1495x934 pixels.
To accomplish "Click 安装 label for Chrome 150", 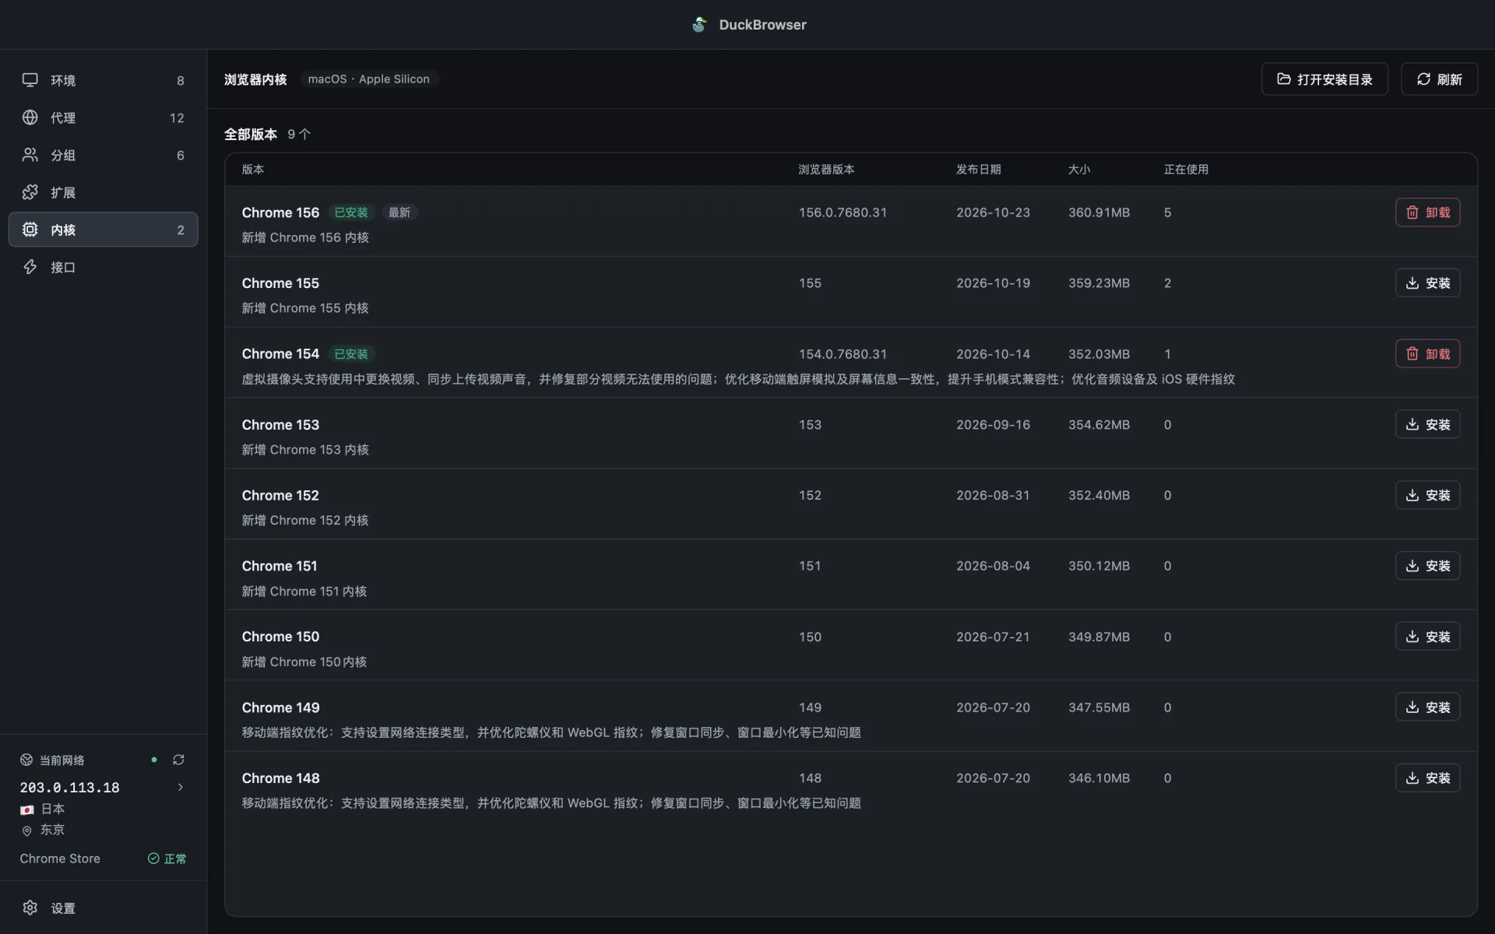I will [1438, 637].
